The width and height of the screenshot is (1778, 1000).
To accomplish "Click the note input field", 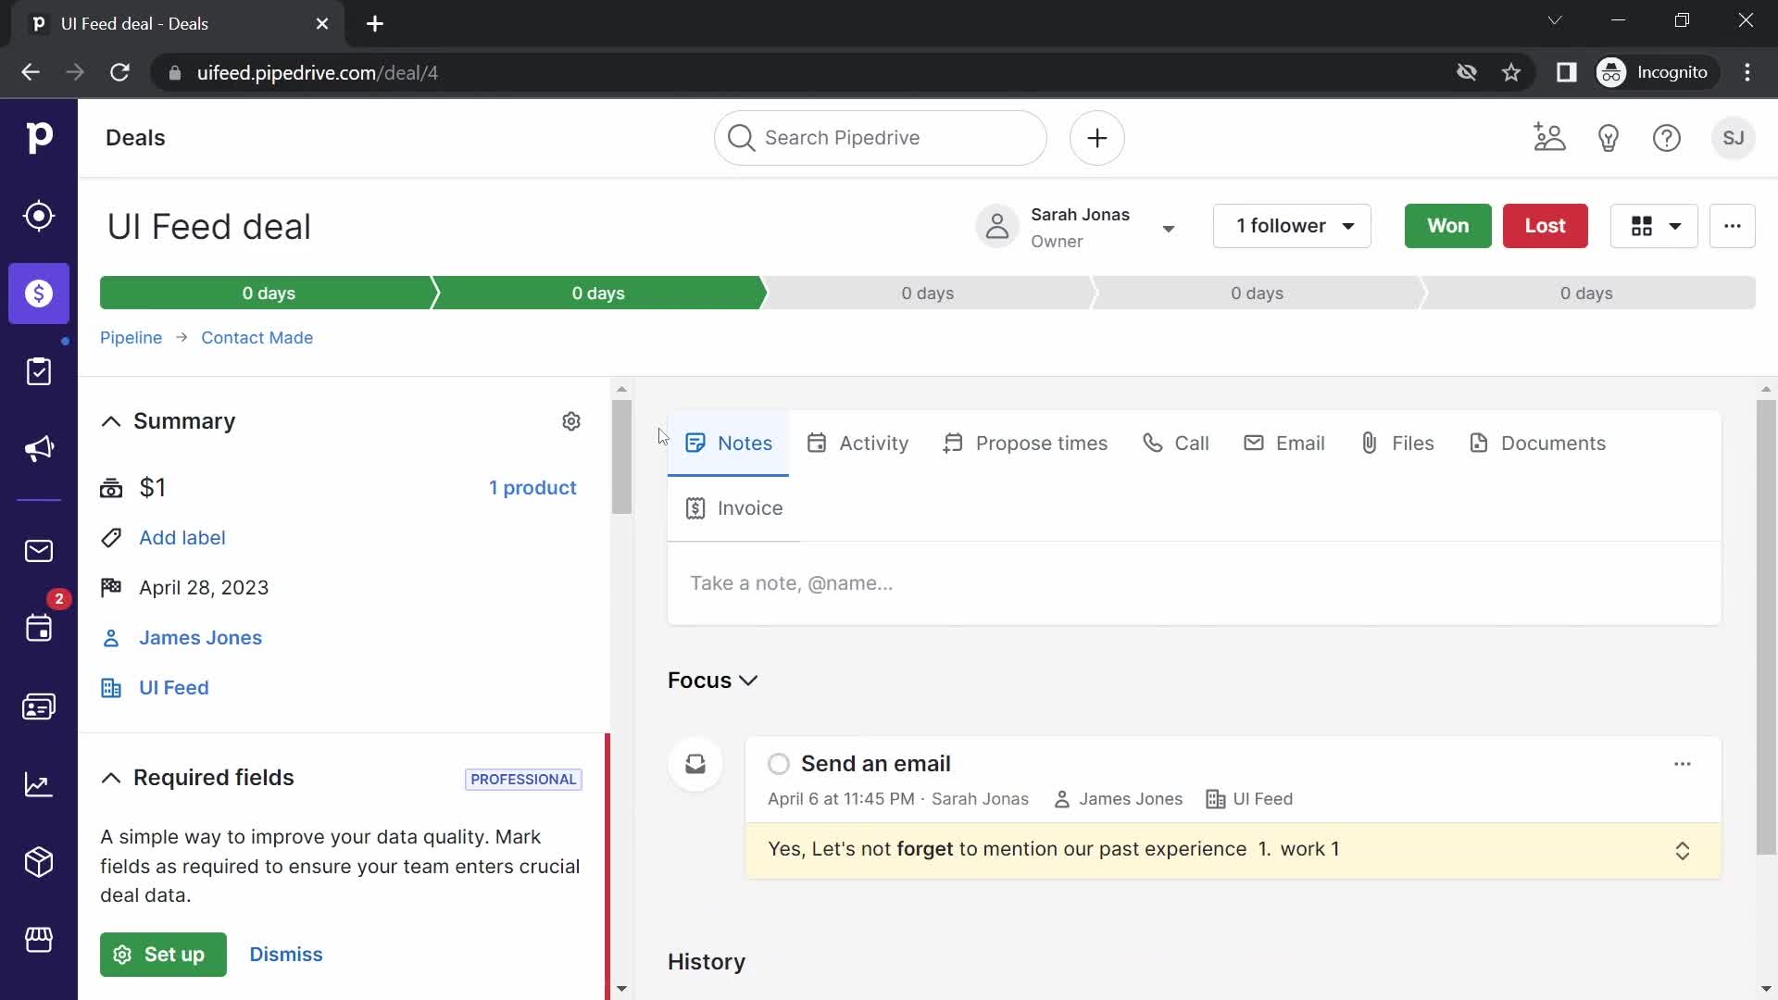I will point(1196,583).
